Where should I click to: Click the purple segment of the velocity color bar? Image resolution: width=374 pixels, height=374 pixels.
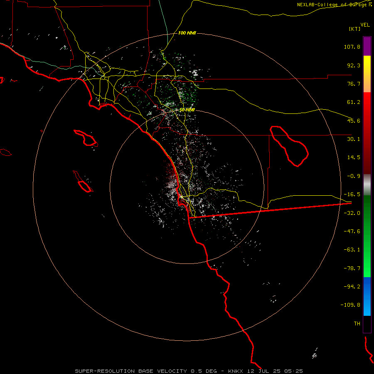[x=367, y=46]
